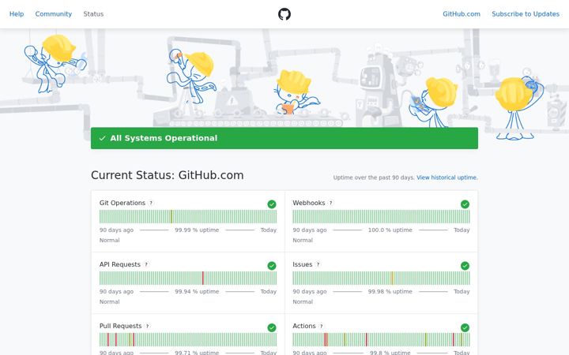Click the Pull Requests help question mark
Viewport: 569px width, 355px height.
(x=147, y=326)
